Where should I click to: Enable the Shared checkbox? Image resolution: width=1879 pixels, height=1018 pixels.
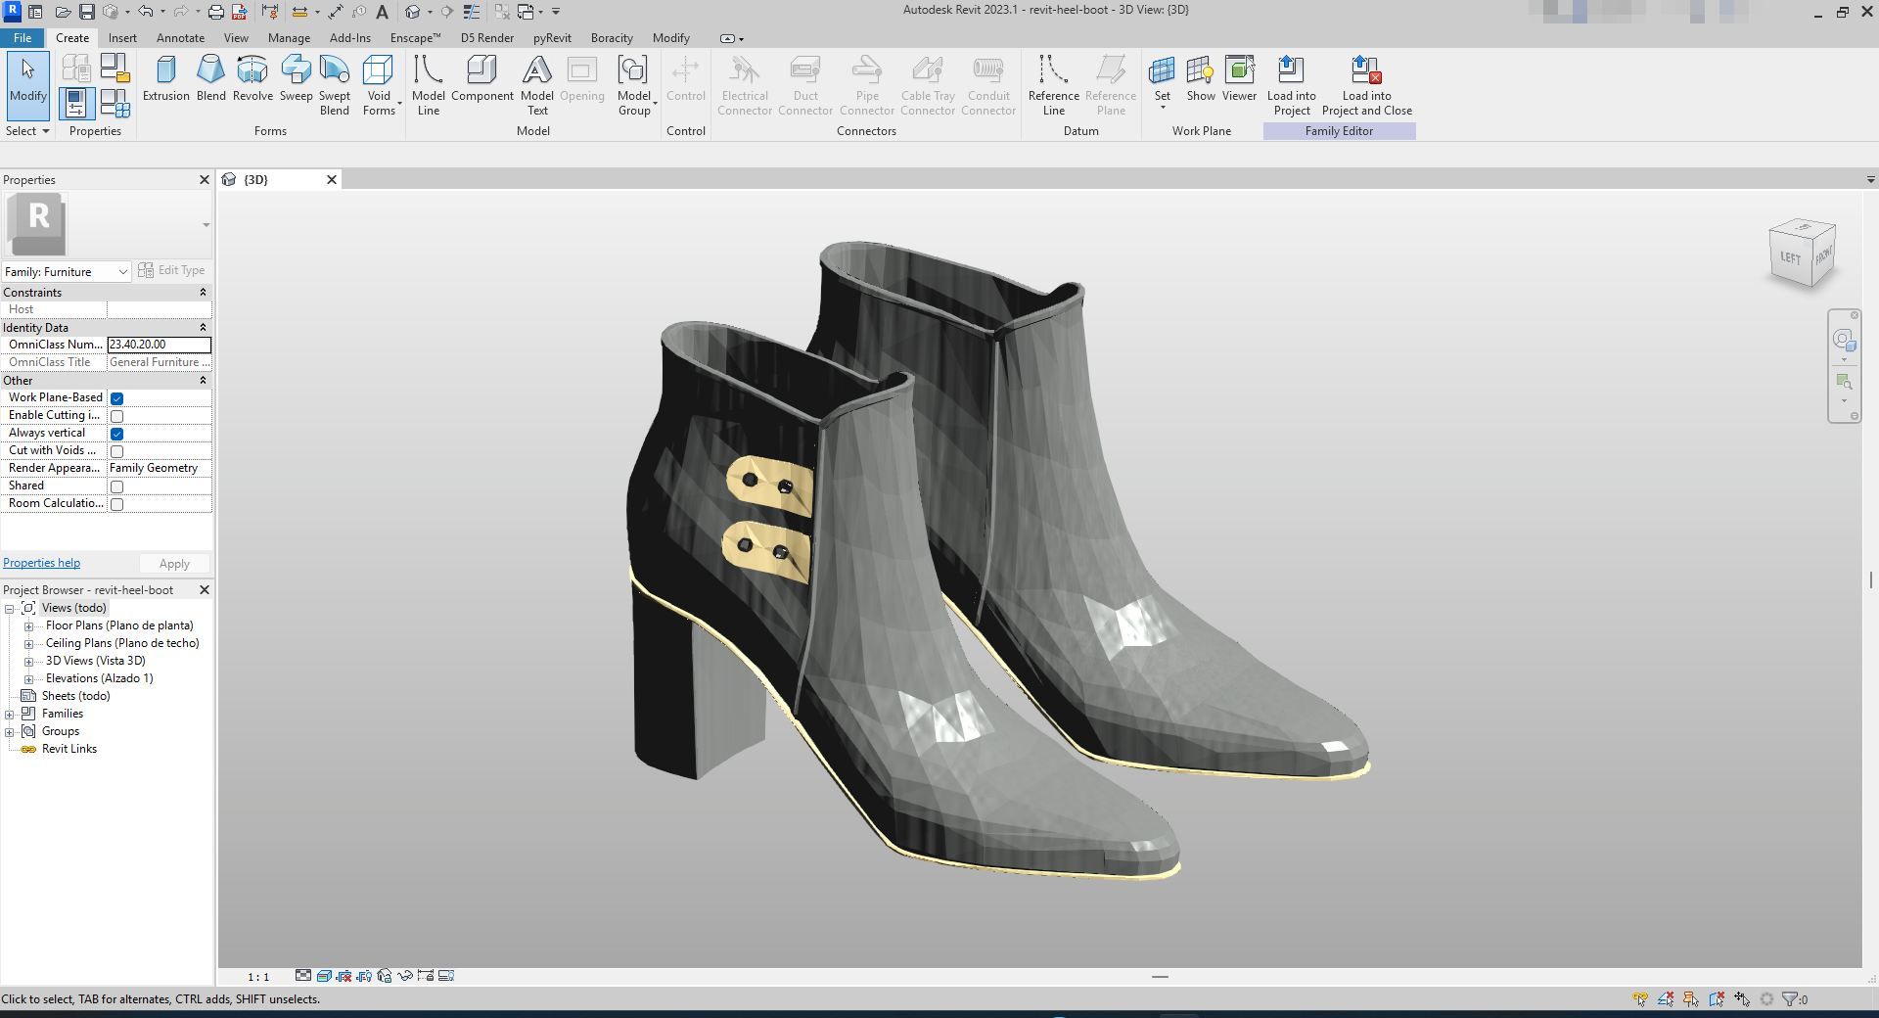point(117,486)
